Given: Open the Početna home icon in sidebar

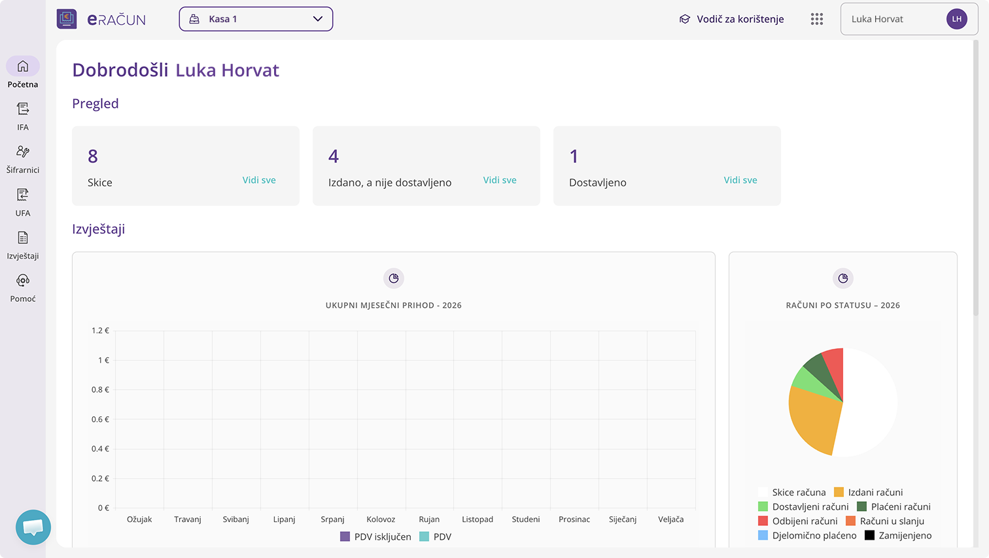Looking at the screenshot, I should pos(23,67).
